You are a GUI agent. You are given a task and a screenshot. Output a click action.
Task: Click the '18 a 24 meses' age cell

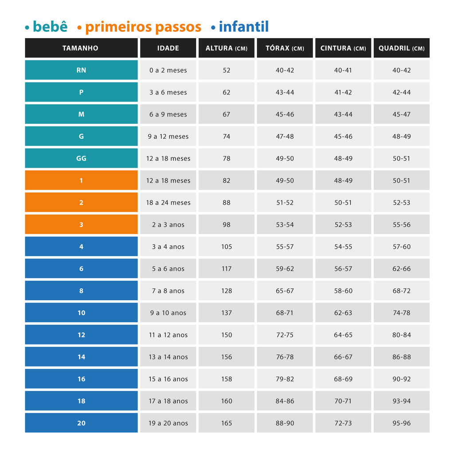coord(168,203)
